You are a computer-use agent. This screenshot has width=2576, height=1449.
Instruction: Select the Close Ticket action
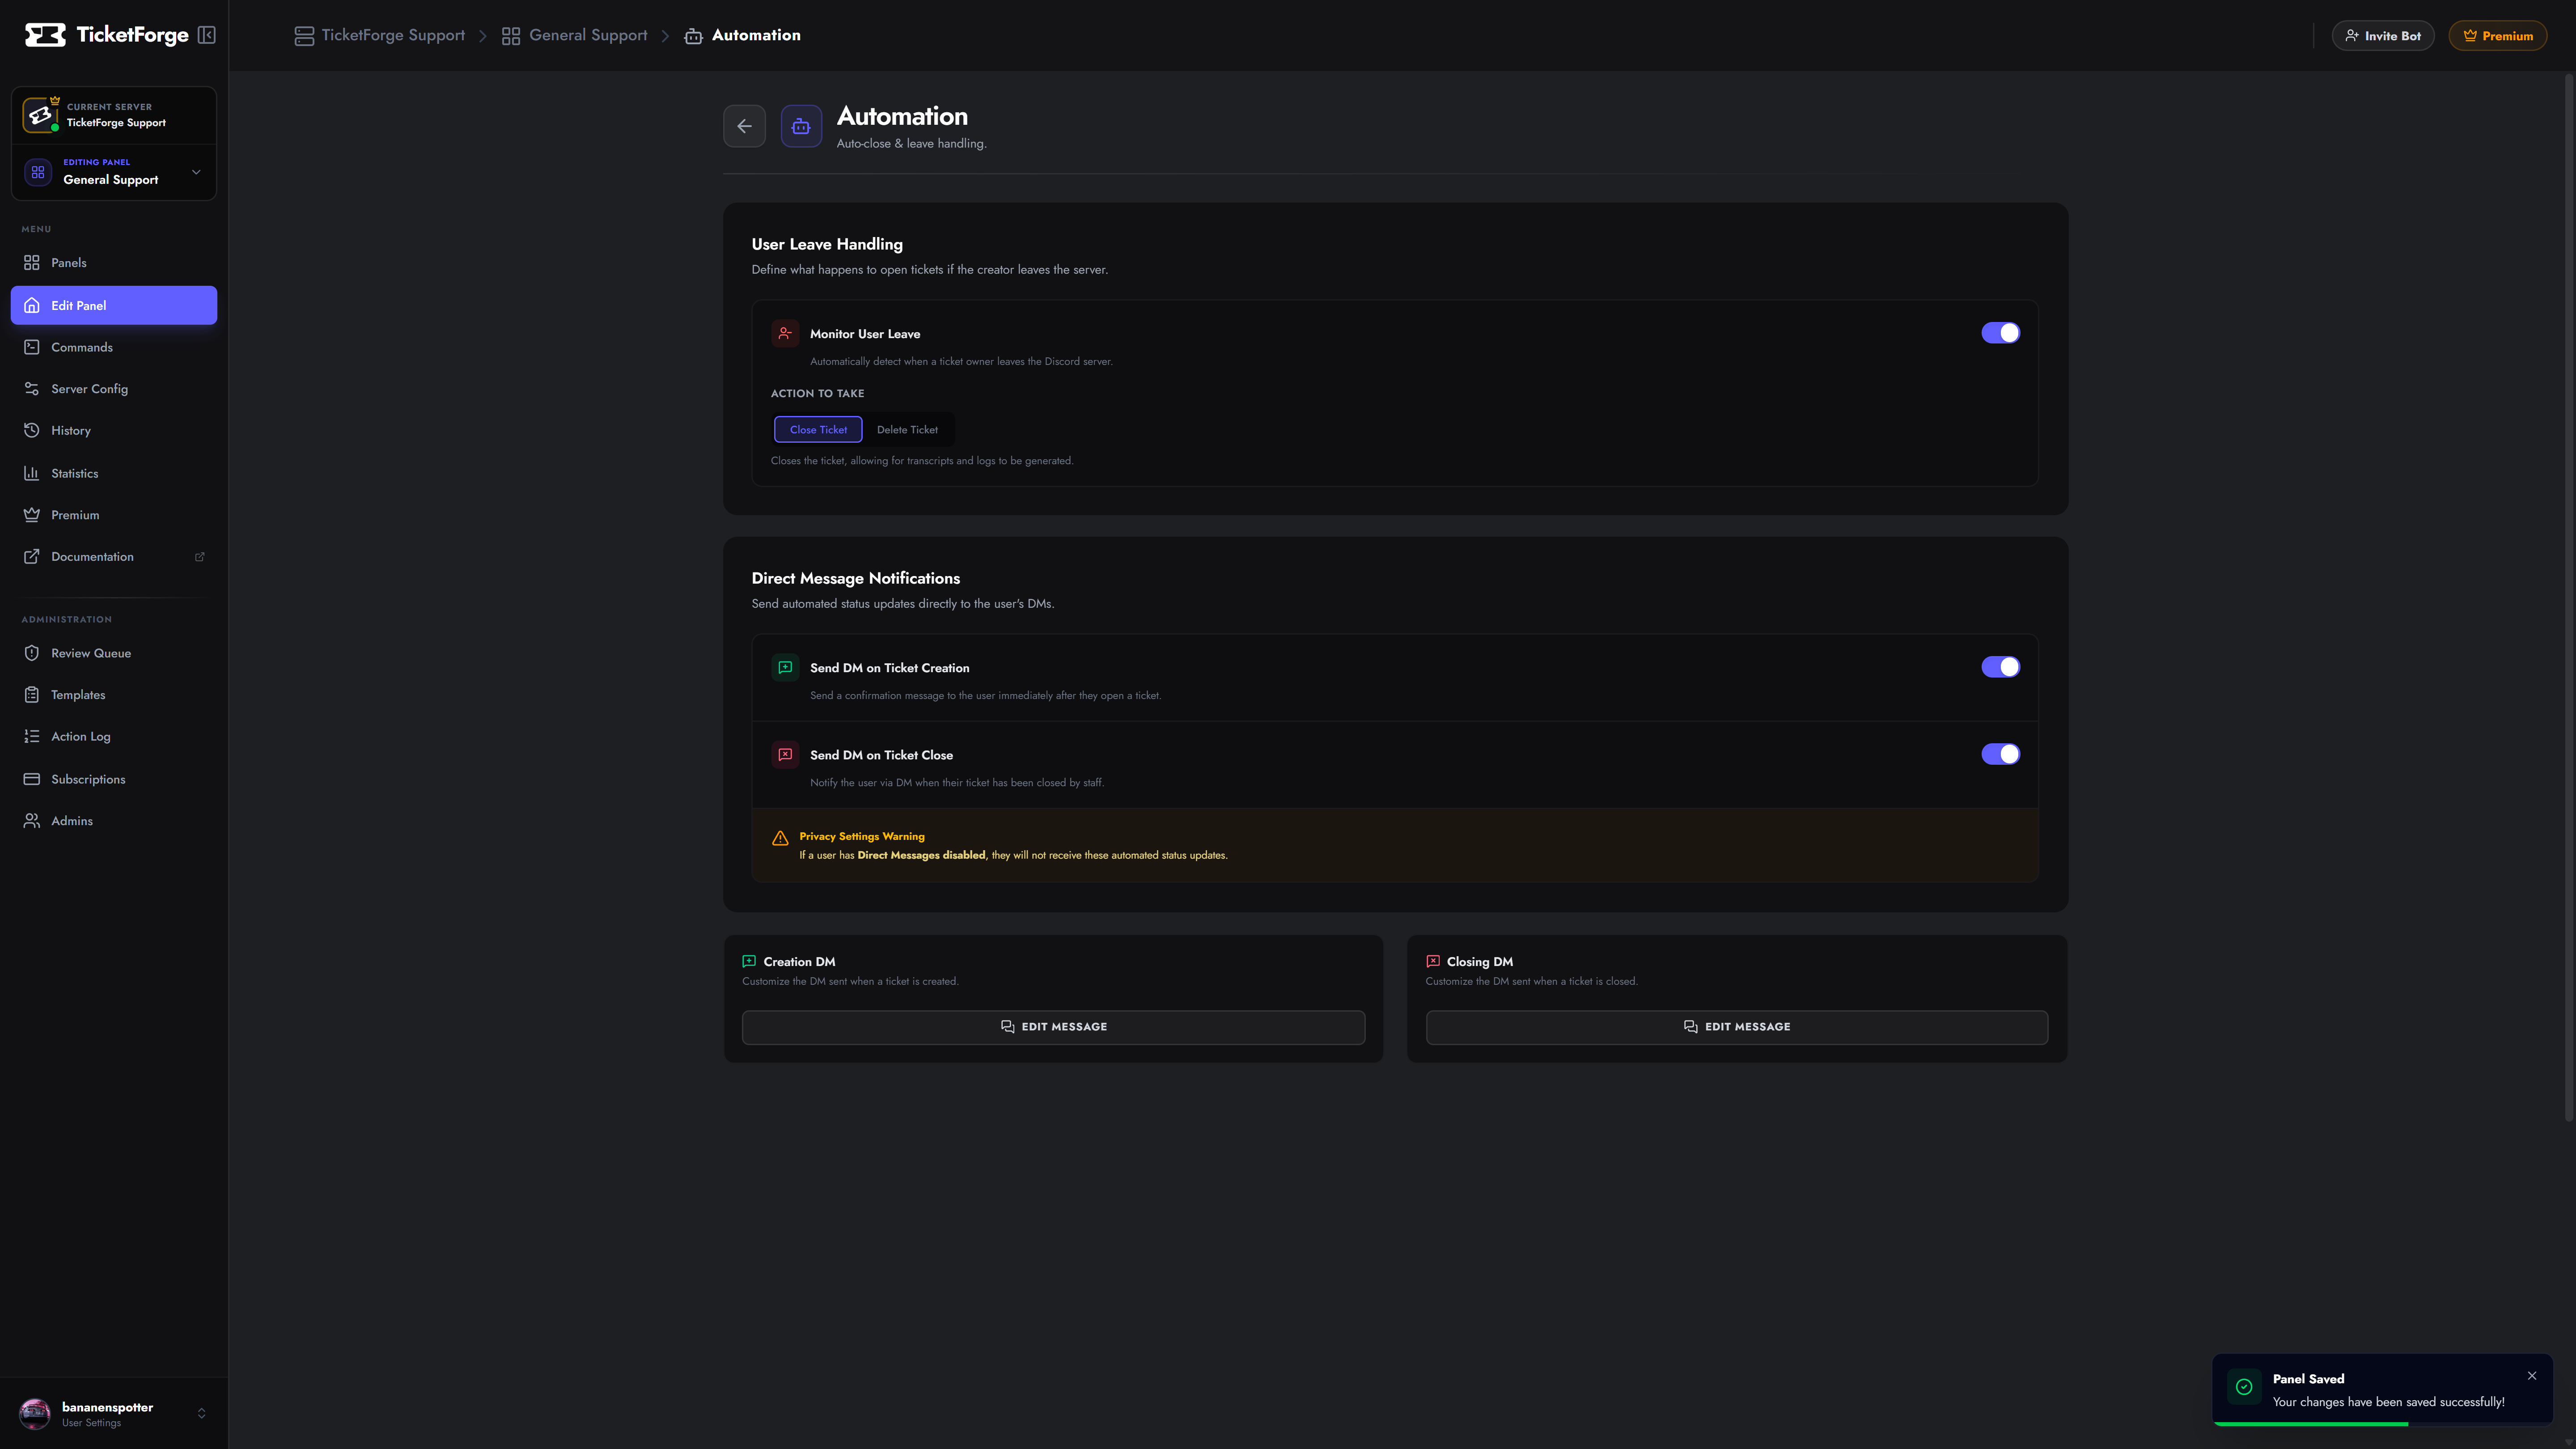click(x=818, y=430)
